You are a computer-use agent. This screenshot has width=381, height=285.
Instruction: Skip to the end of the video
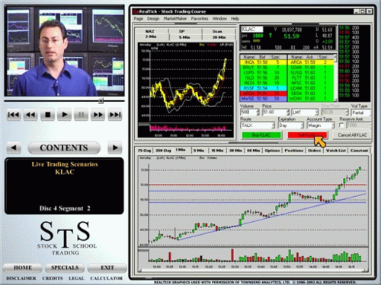(x=115, y=115)
